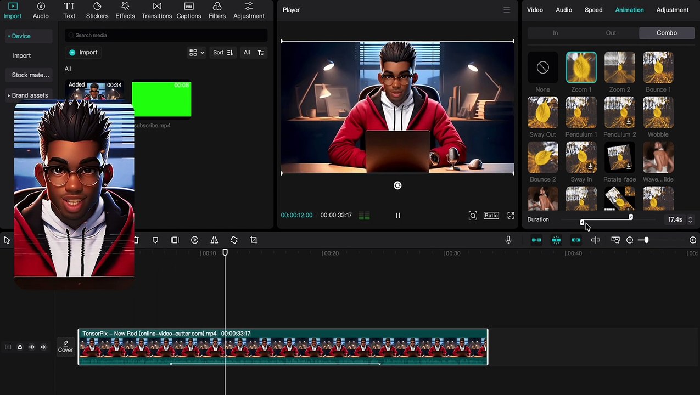Toggle clip linkage
The width and height of the screenshot is (700, 395).
point(576,240)
